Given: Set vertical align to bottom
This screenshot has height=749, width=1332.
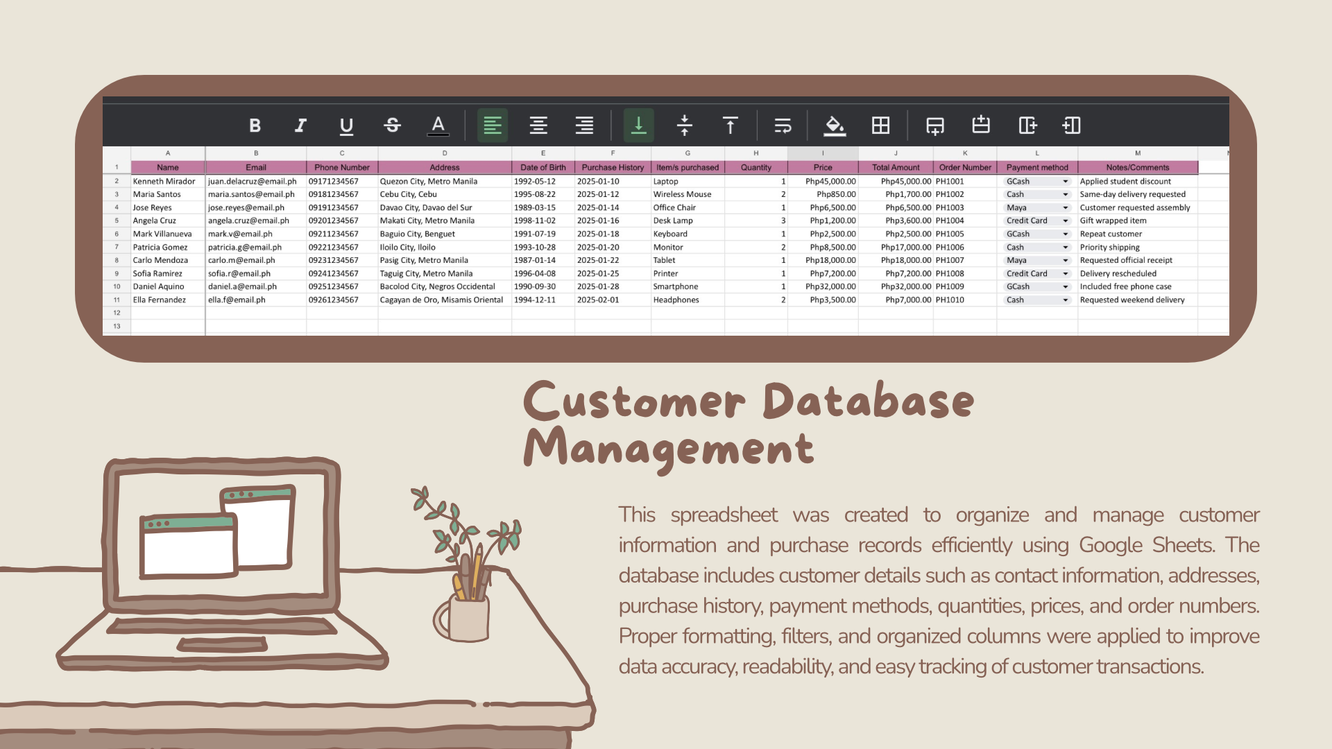Looking at the screenshot, I should [x=638, y=126].
